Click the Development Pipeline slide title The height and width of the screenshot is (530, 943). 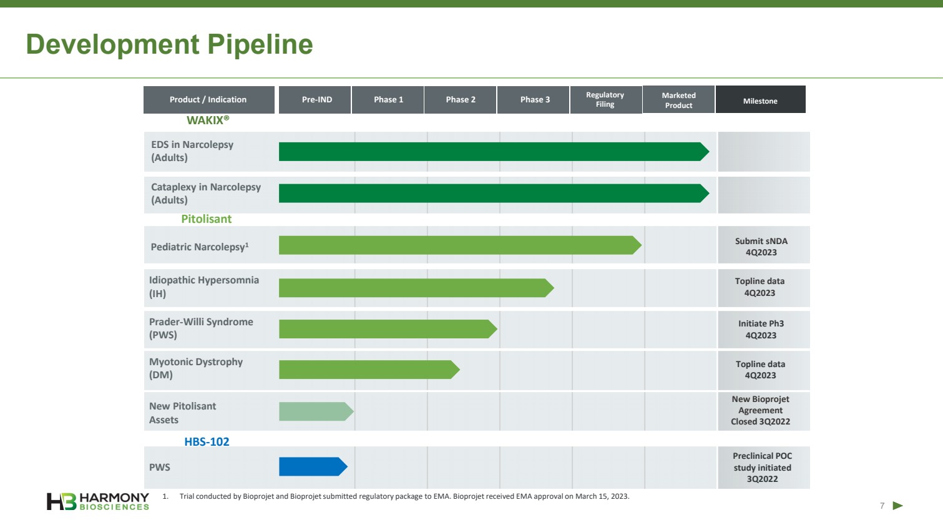169,44
